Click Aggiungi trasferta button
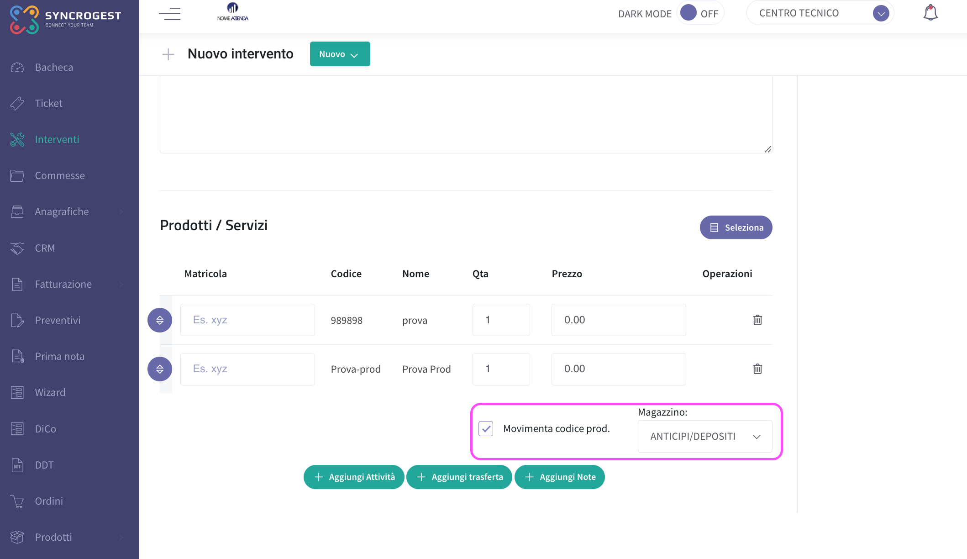 pyautogui.click(x=459, y=477)
